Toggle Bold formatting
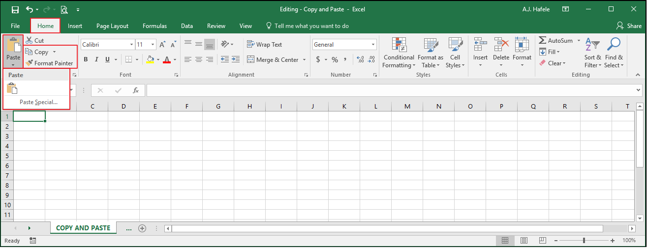Viewport: 647px width, 248px height. [86, 60]
